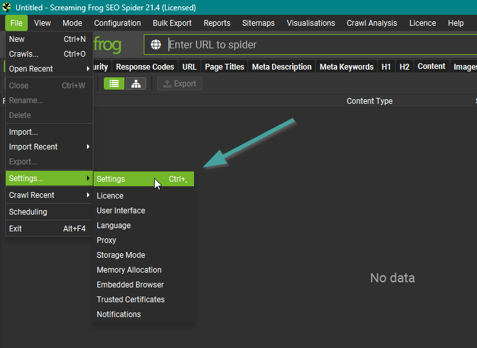Click the list view icon button
The height and width of the screenshot is (348, 477).
[114, 84]
